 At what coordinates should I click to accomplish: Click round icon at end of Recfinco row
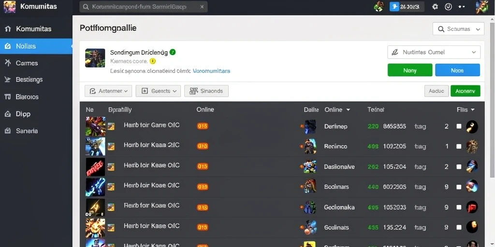[x=472, y=147]
